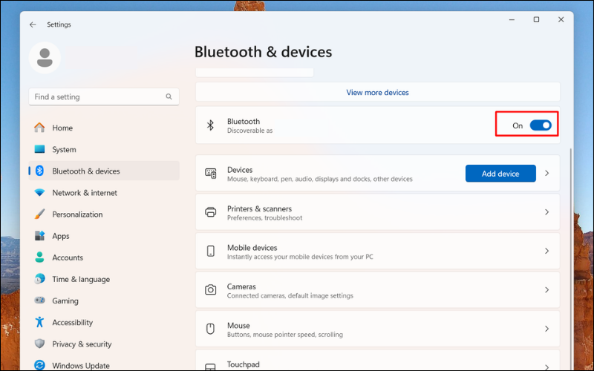Click the Add device button

tap(500, 174)
